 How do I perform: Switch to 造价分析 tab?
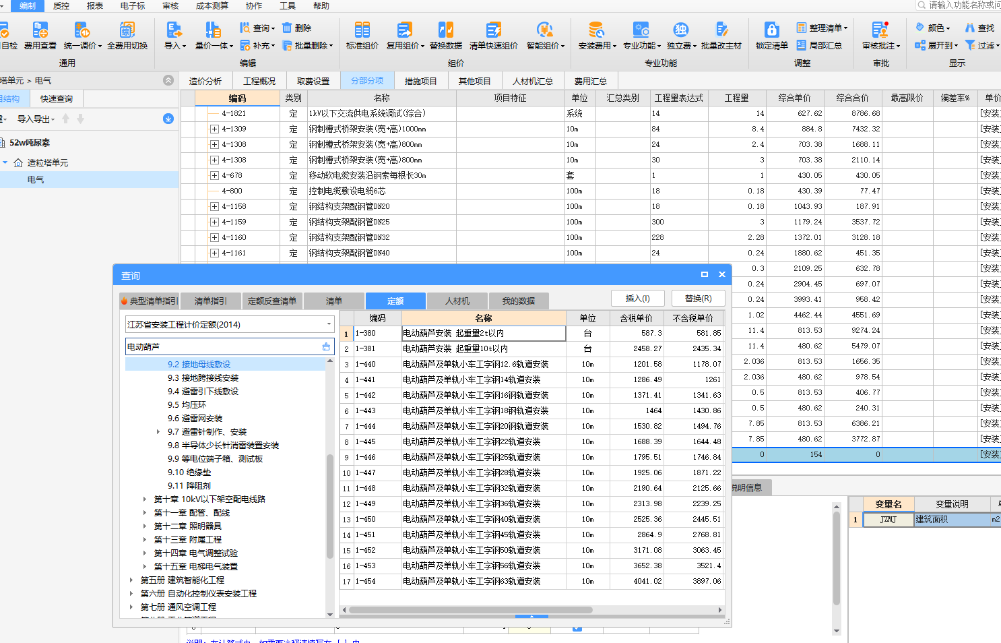pyautogui.click(x=205, y=81)
